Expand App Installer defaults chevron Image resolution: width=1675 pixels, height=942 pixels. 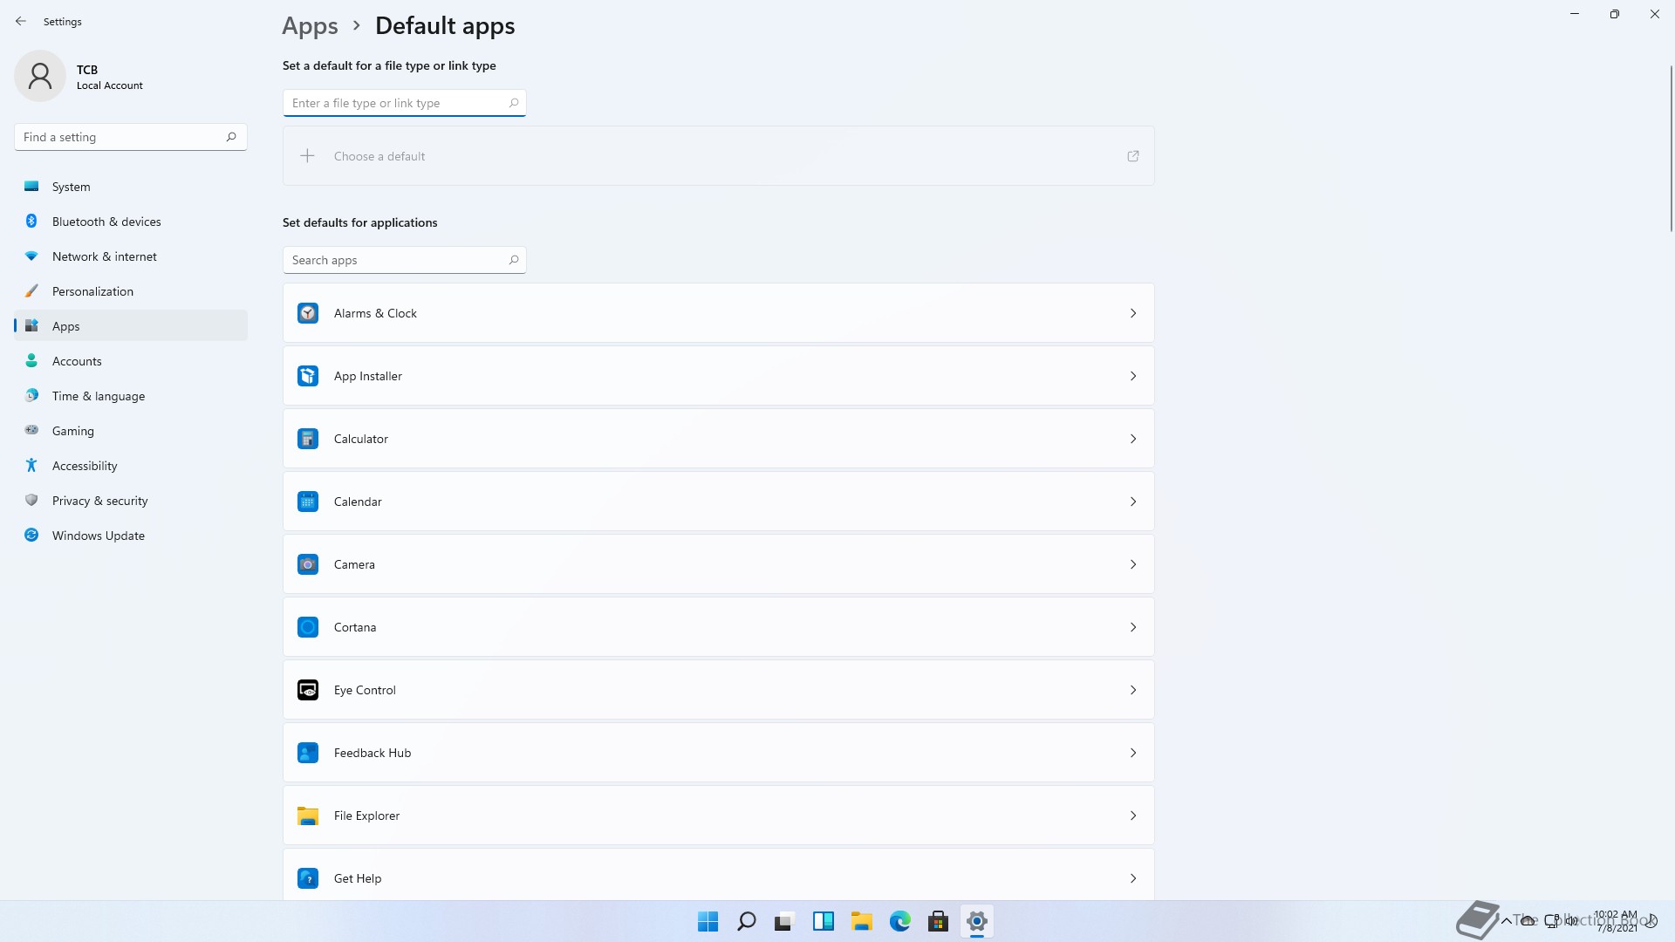click(1133, 376)
